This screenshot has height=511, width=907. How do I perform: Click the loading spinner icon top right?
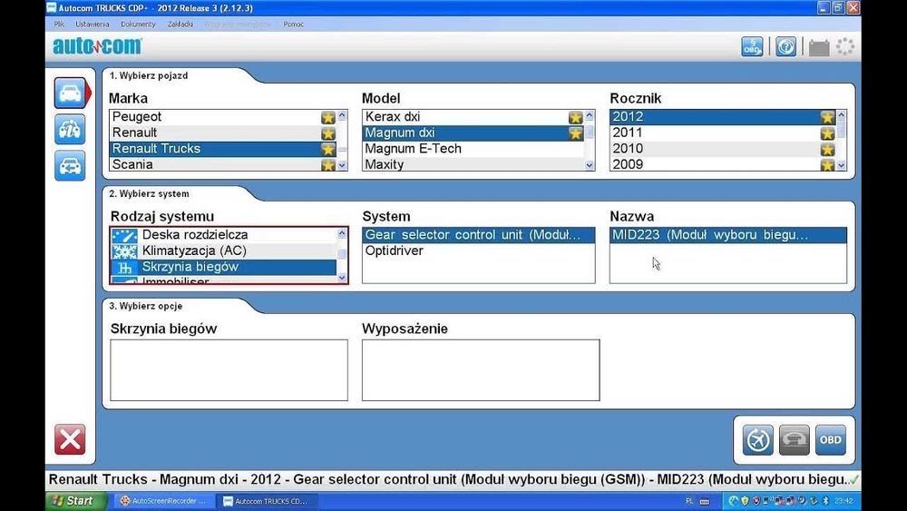(845, 46)
